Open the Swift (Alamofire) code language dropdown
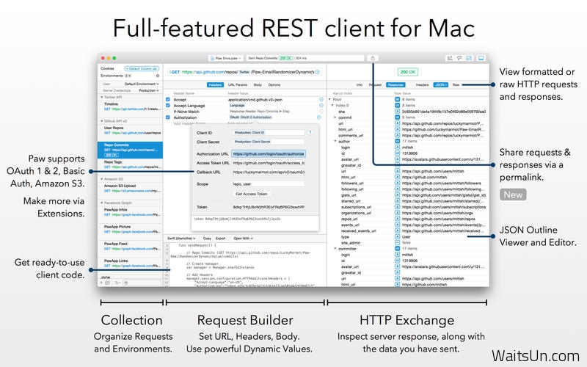Screen dimensions: 587x367 pos(181,238)
